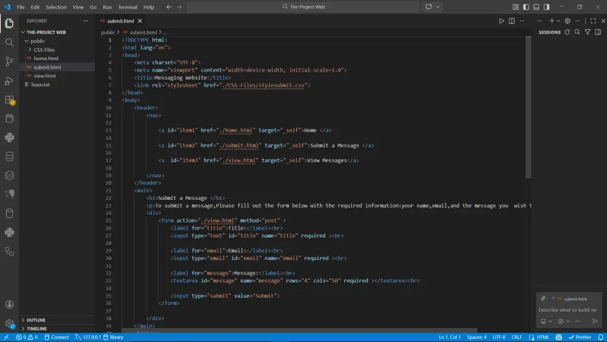Select the submit.html editor tab
607x342 pixels.
120,21
